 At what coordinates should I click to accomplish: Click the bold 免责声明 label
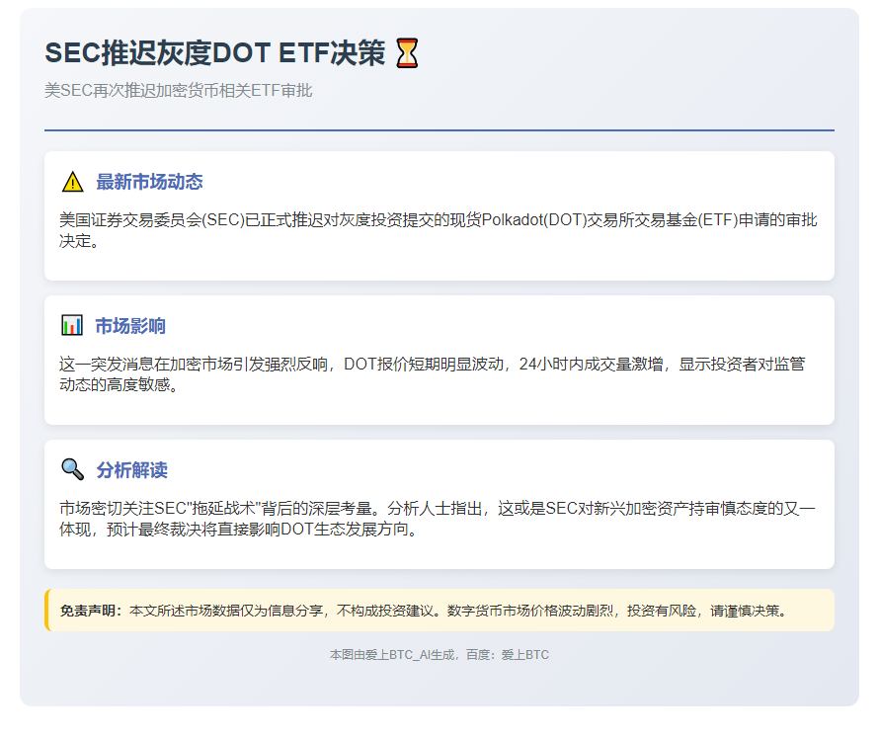[91, 611]
